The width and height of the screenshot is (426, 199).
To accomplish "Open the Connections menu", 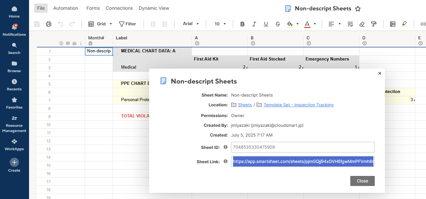I will 119,8.
